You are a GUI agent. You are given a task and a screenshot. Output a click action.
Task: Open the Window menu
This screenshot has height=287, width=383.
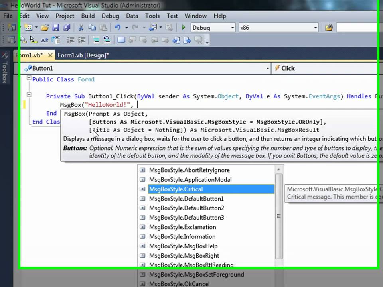(195, 16)
